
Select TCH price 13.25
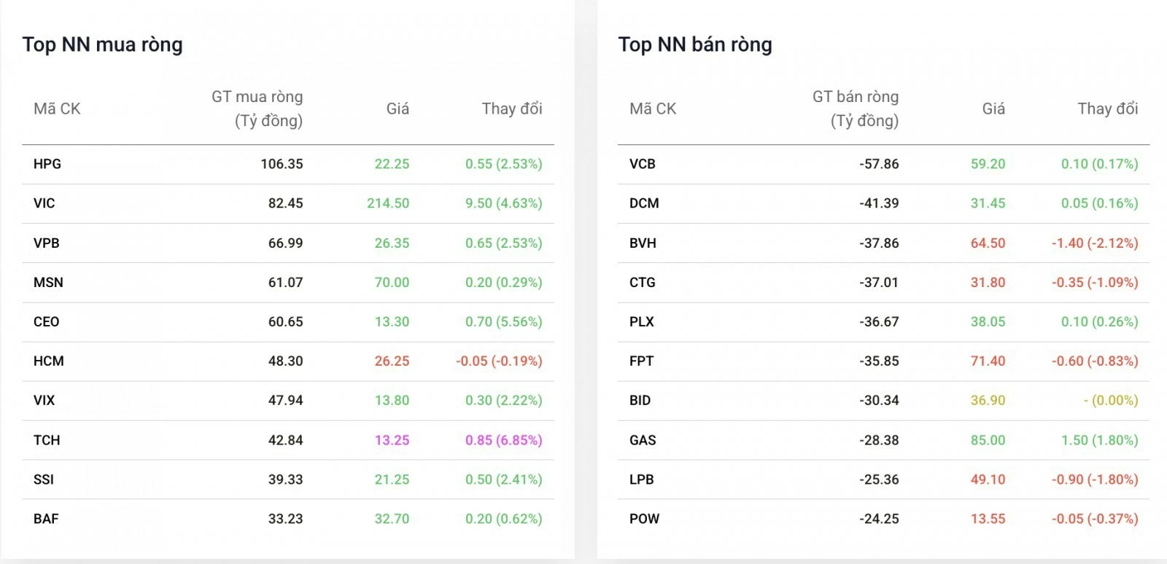point(392,440)
